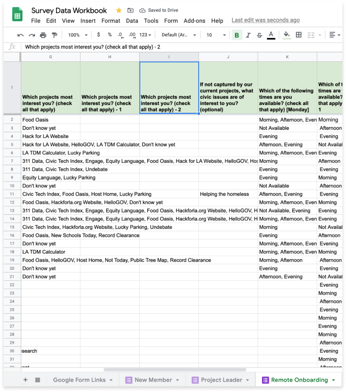
Task: Expand the Default font family dropdown
Action: click(x=179, y=35)
